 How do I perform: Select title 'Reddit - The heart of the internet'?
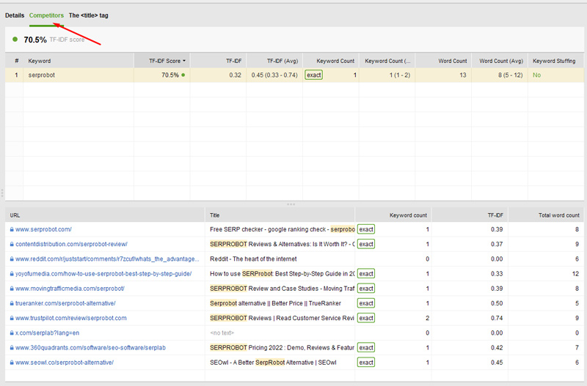(x=253, y=259)
